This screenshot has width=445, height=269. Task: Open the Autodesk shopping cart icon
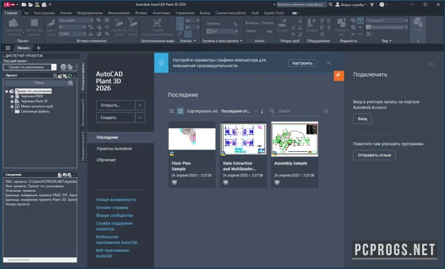click(x=372, y=4)
